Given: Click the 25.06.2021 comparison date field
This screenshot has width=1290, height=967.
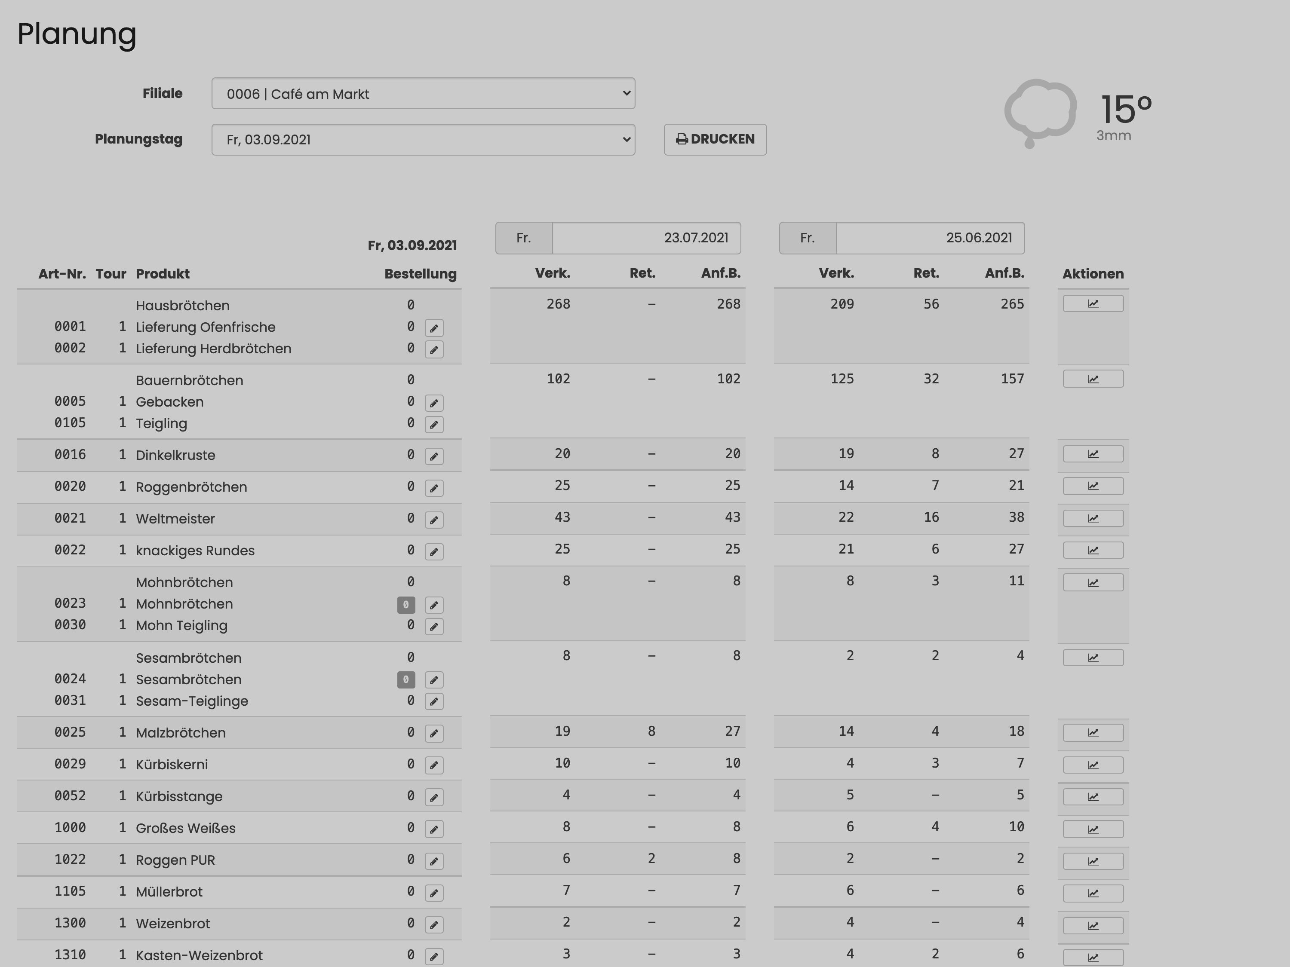Looking at the screenshot, I should click(930, 238).
